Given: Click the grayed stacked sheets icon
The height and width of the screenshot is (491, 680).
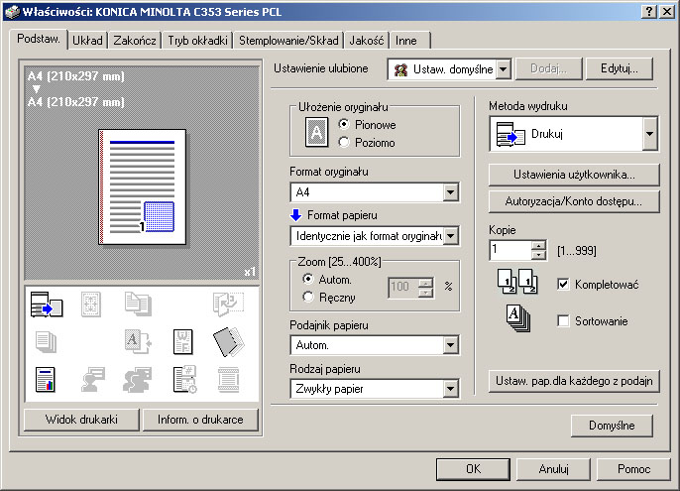Looking at the screenshot, I should (x=46, y=342).
